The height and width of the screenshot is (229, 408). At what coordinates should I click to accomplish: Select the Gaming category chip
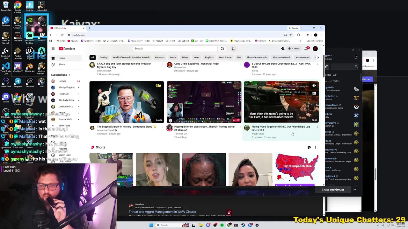point(103,58)
